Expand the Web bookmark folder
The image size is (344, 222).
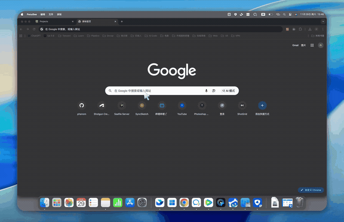[213, 36]
